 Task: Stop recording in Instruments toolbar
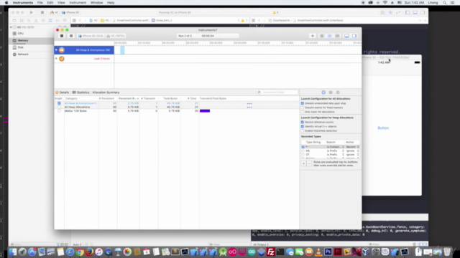62,36
